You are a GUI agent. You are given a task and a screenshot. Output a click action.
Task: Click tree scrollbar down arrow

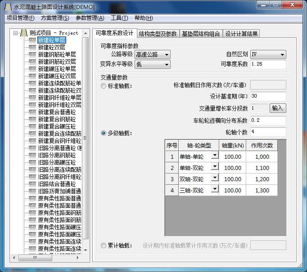point(86,250)
